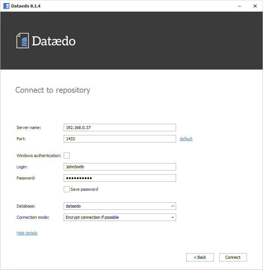Tick the Save password checkbox

(x=67, y=189)
